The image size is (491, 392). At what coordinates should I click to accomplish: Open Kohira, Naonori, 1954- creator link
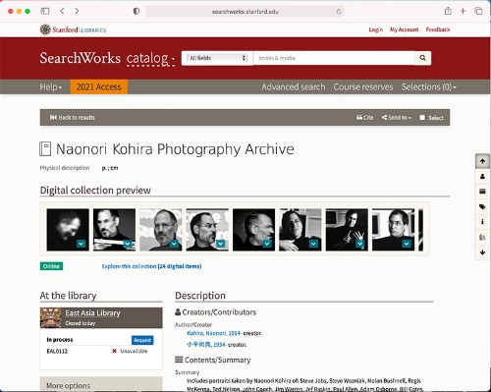point(214,333)
